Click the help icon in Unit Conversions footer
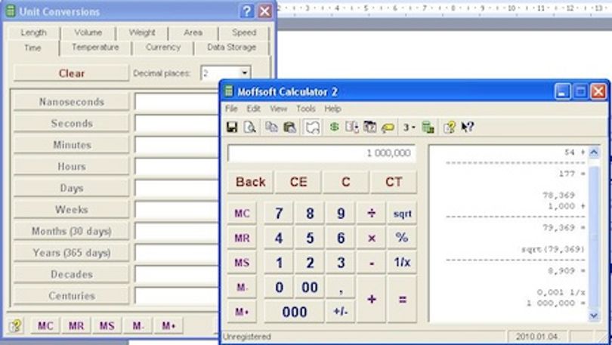The image size is (612, 345). (15, 325)
